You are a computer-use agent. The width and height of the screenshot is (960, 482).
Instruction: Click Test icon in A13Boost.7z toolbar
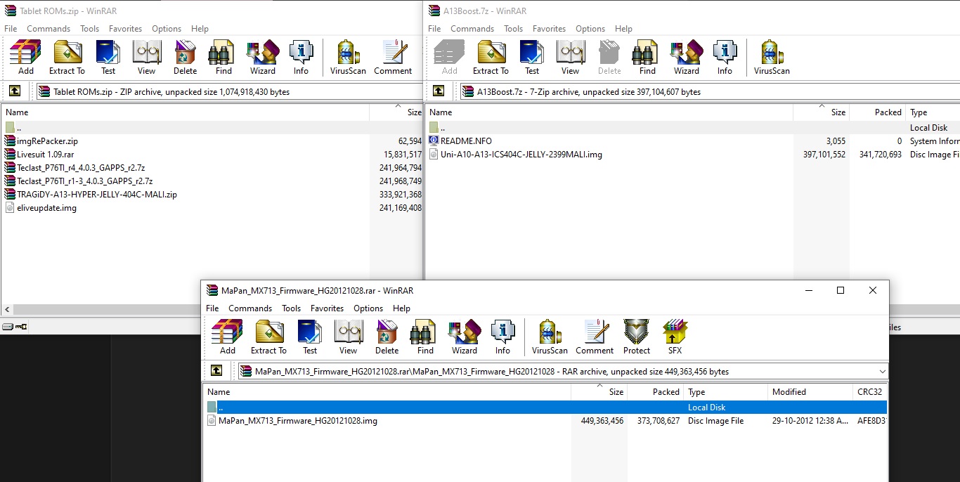pyautogui.click(x=532, y=57)
